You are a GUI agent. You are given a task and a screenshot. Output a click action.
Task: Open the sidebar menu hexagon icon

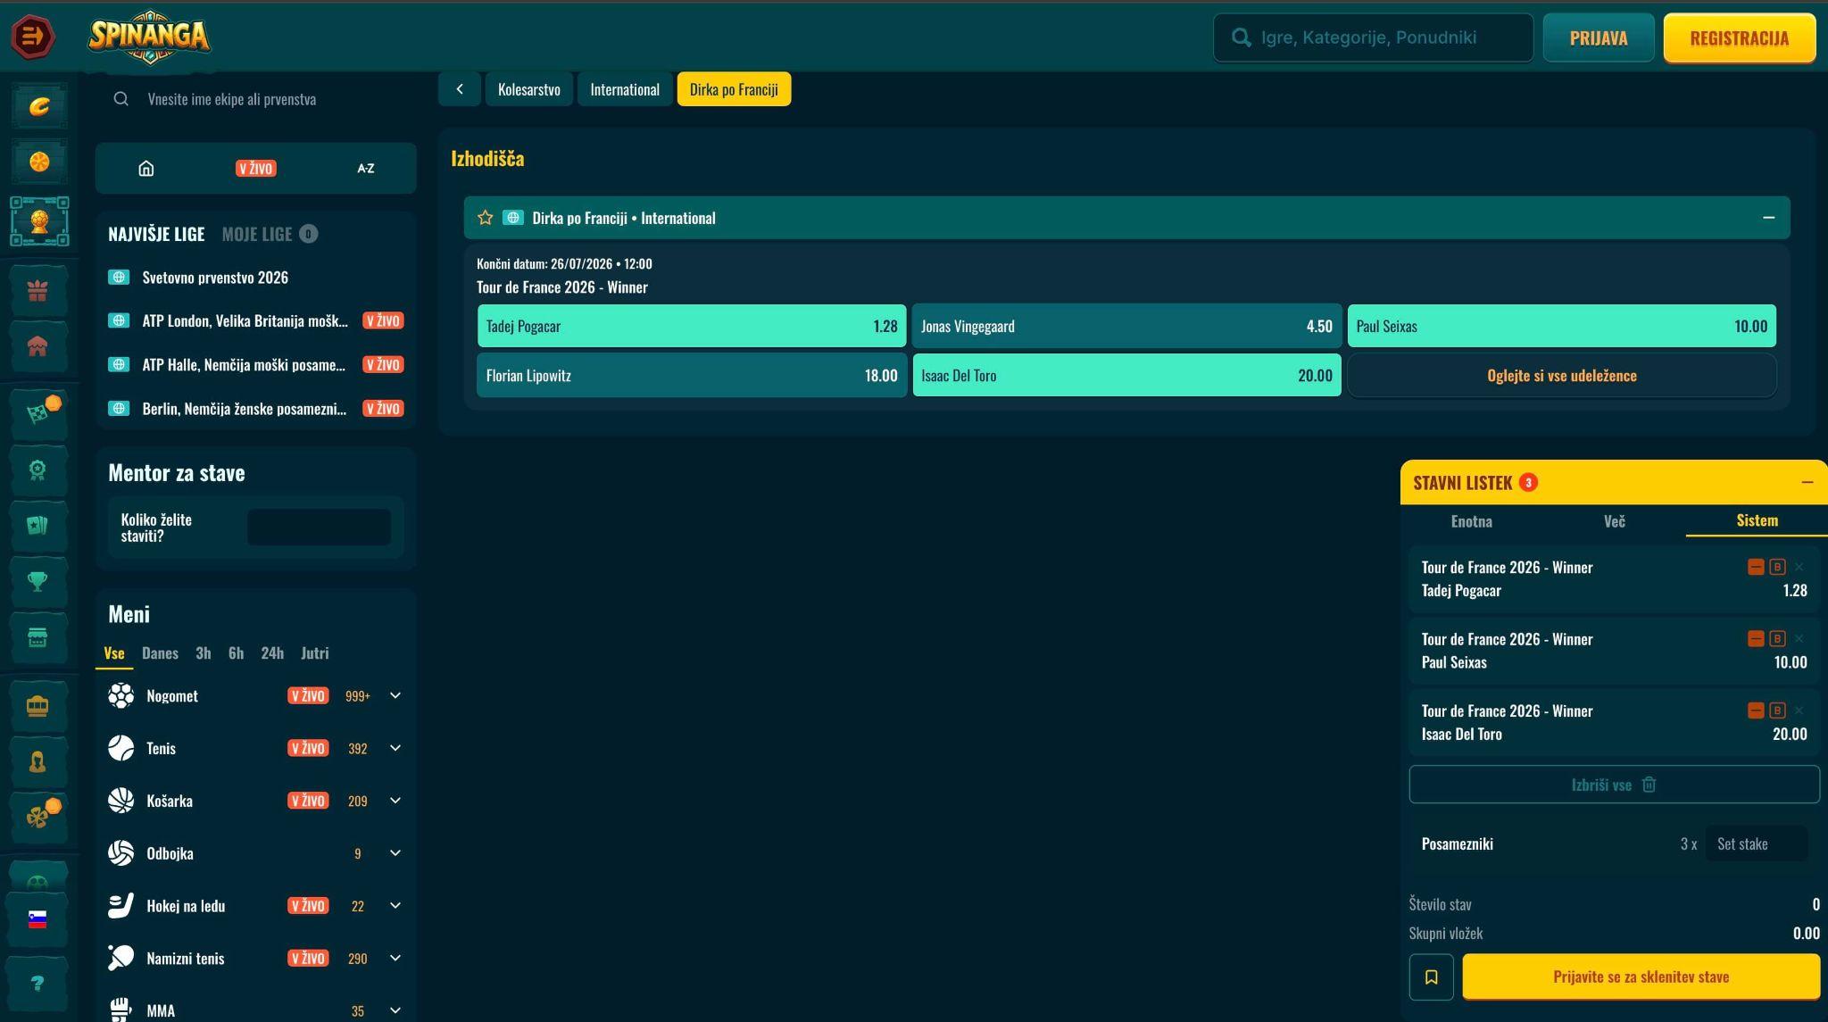click(33, 37)
